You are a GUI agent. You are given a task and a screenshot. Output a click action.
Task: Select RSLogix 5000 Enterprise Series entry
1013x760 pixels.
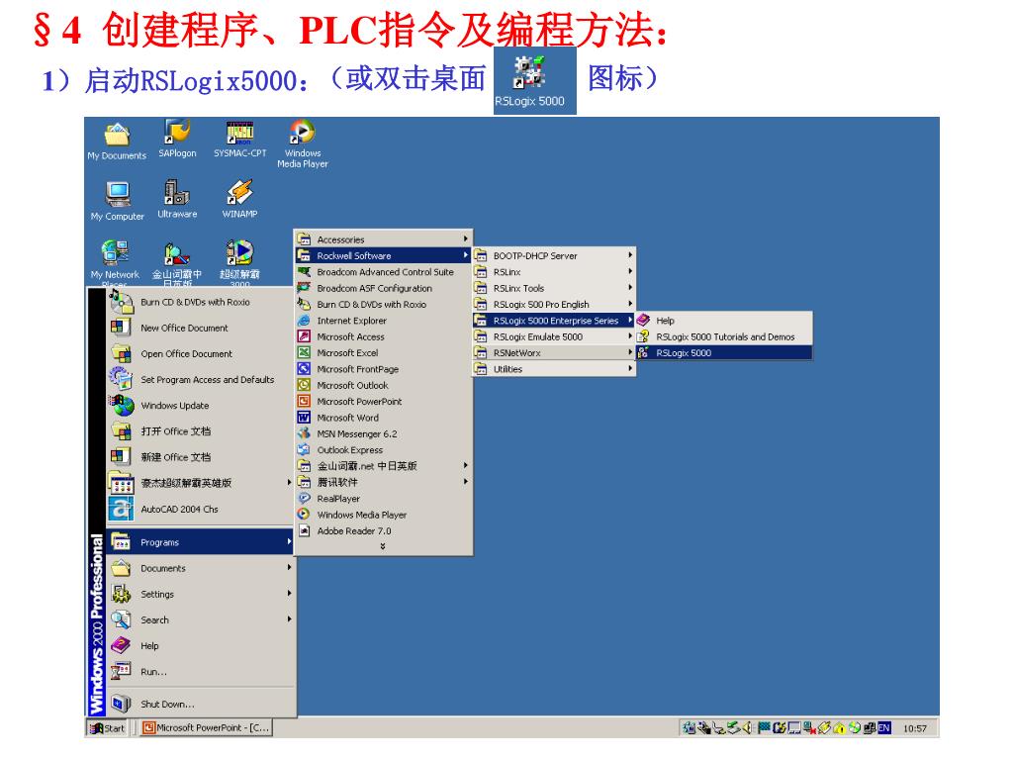click(x=554, y=320)
